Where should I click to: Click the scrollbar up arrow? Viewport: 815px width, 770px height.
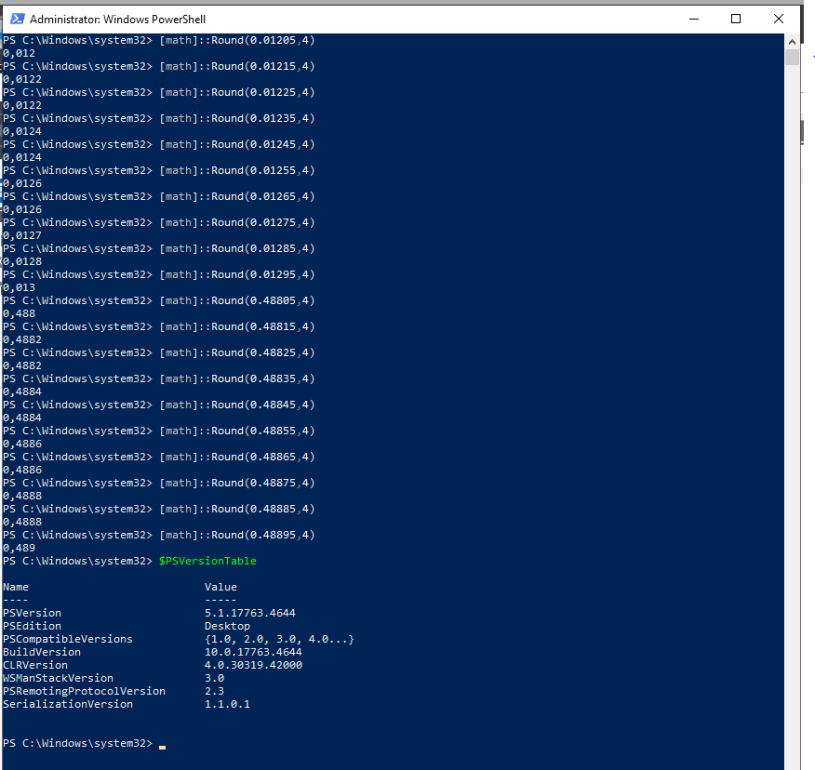792,42
